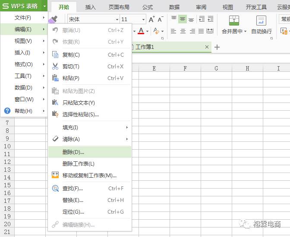Select column header F
290x237 pixels.
pyautogui.click(x=185, y=68)
